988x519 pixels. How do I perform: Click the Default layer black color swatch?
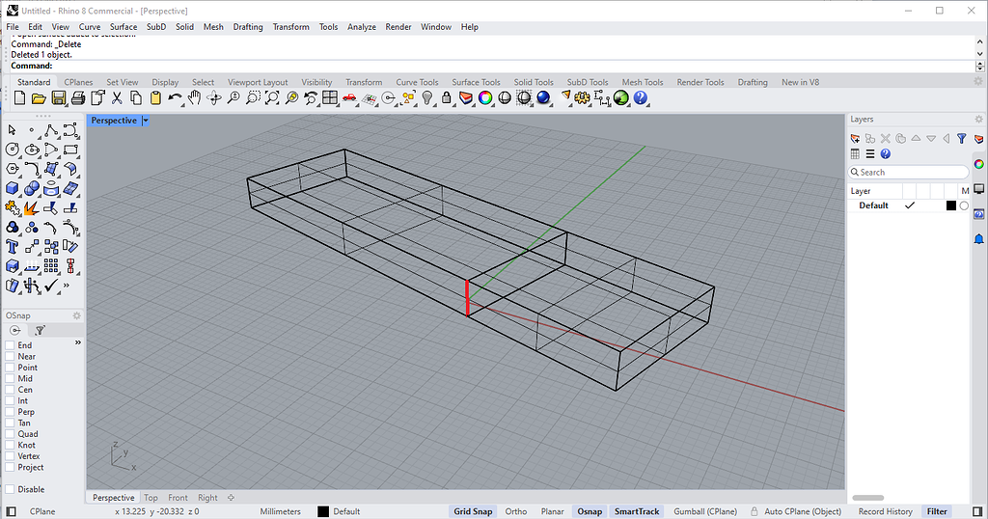pos(950,205)
